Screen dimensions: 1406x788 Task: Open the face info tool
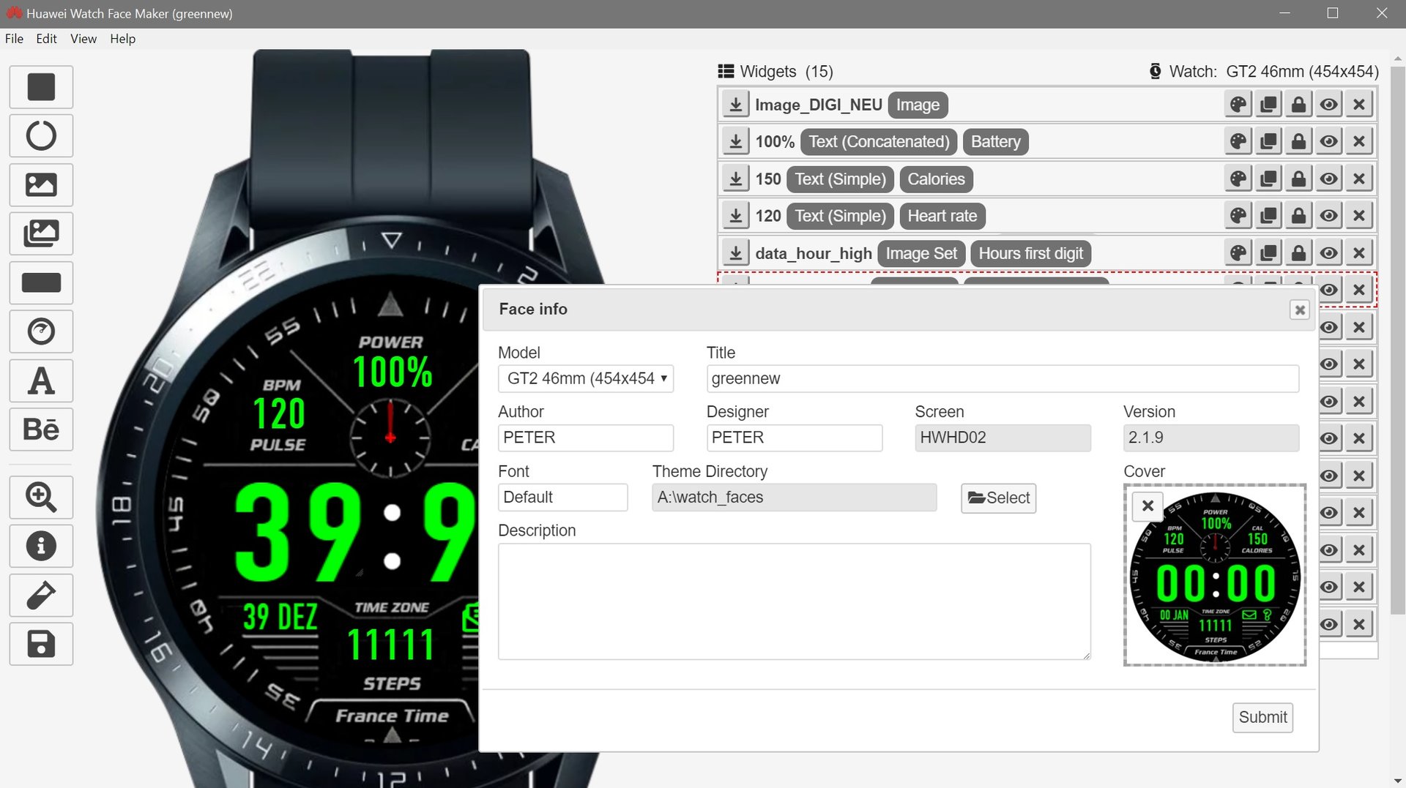41,546
